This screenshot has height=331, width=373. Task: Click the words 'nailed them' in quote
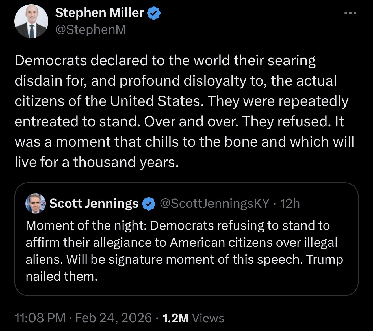(62, 276)
